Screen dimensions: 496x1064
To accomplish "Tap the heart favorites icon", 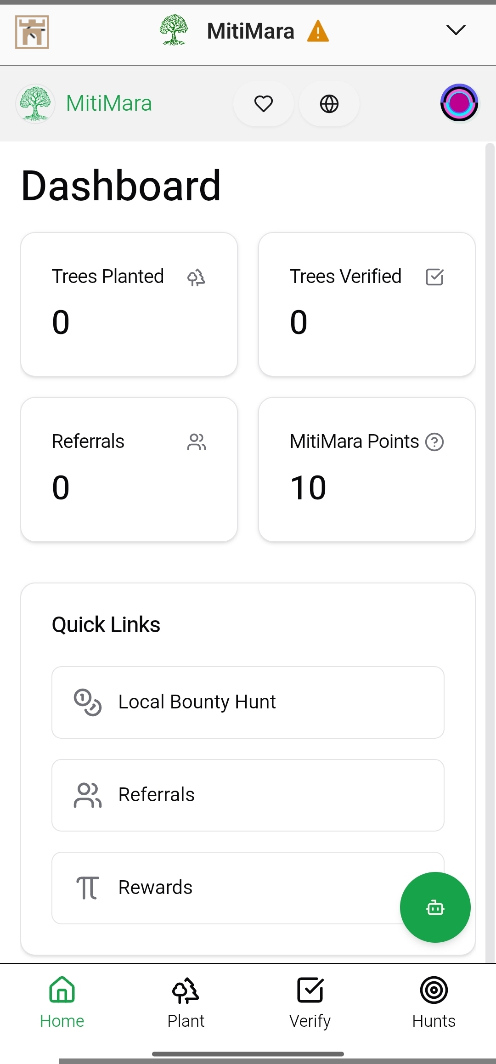I will pos(263,104).
